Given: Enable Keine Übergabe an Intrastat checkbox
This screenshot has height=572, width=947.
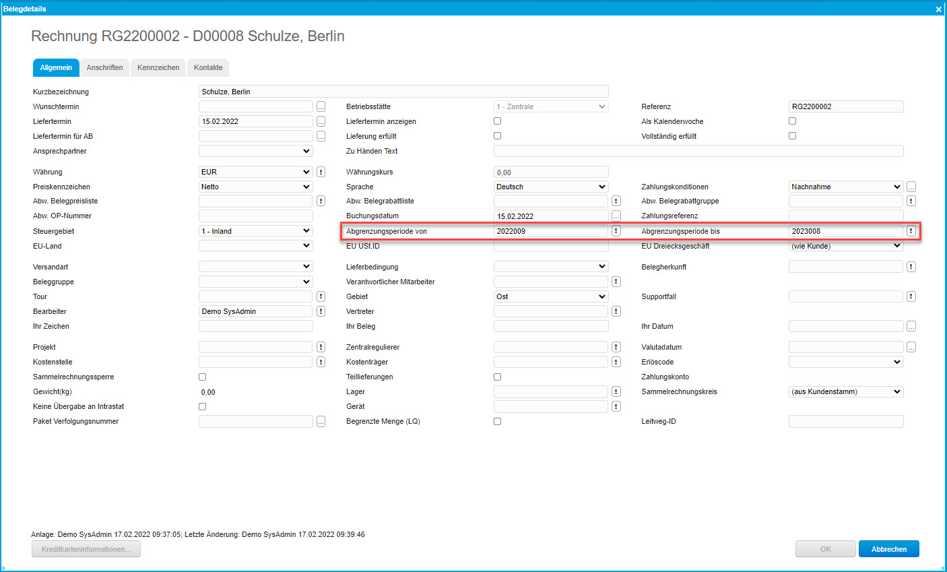Looking at the screenshot, I should pyautogui.click(x=202, y=407).
